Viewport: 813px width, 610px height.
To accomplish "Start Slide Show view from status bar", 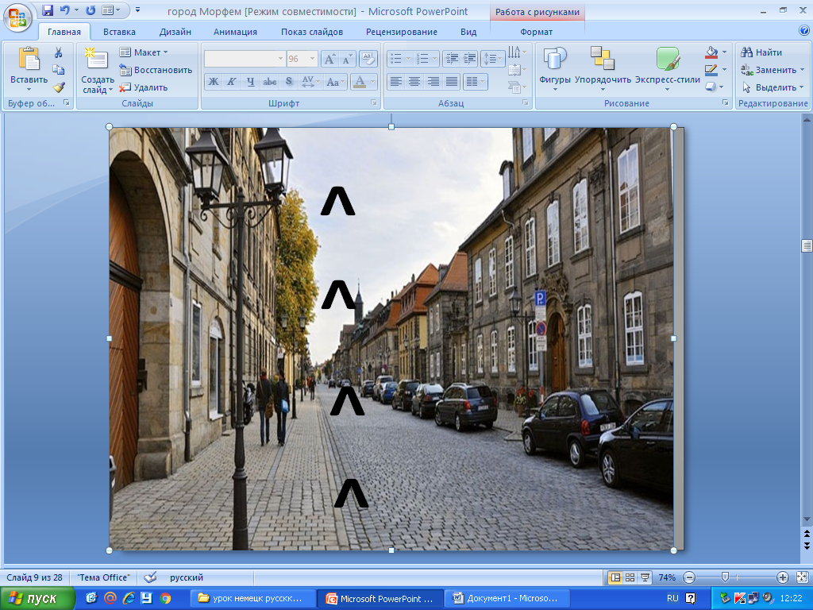I will (x=645, y=577).
